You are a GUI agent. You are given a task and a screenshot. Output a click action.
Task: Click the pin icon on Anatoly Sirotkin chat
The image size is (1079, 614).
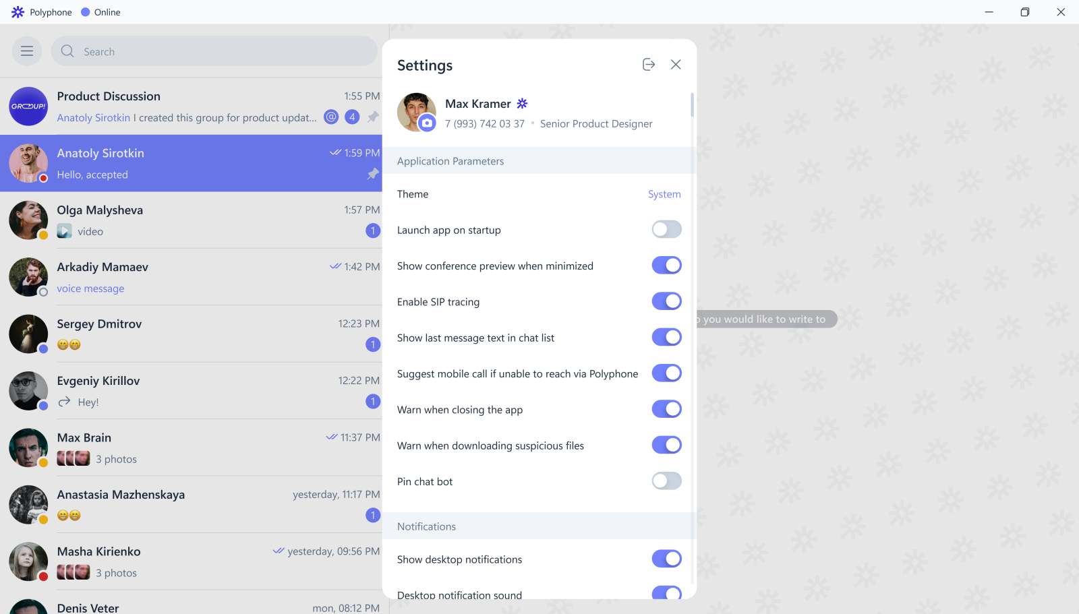point(373,174)
